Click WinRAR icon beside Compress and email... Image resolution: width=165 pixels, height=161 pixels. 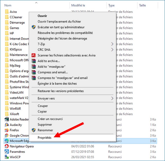pyautogui.click(x=34, y=72)
